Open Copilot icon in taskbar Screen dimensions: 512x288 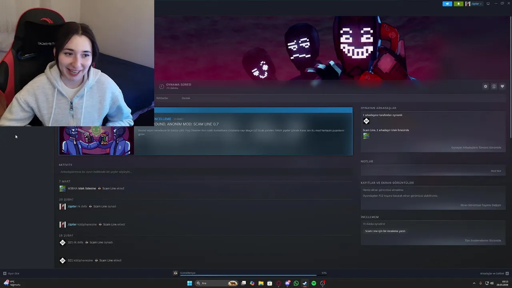(x=252, y=283)
